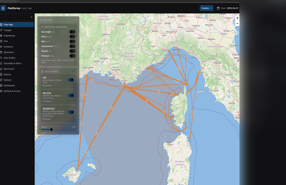Disable the IHO sea areas layer

pos(71,80)
